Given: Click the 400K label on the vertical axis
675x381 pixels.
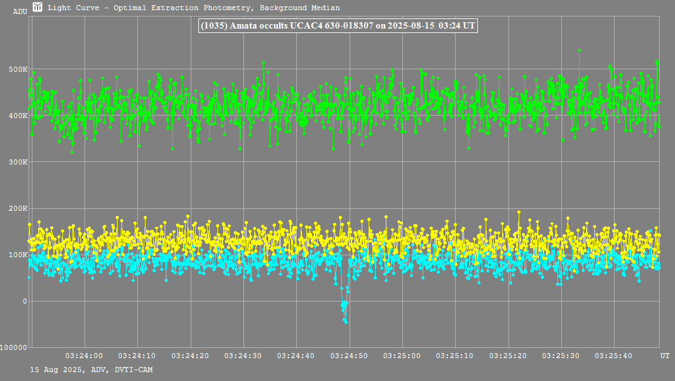Looking at the screenshot, I should [17, 116].
